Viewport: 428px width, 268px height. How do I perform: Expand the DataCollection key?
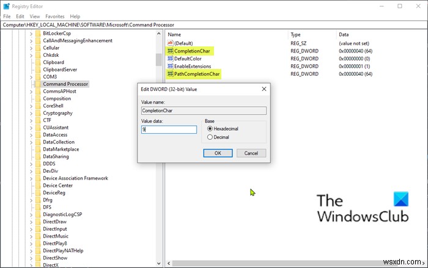31,142
